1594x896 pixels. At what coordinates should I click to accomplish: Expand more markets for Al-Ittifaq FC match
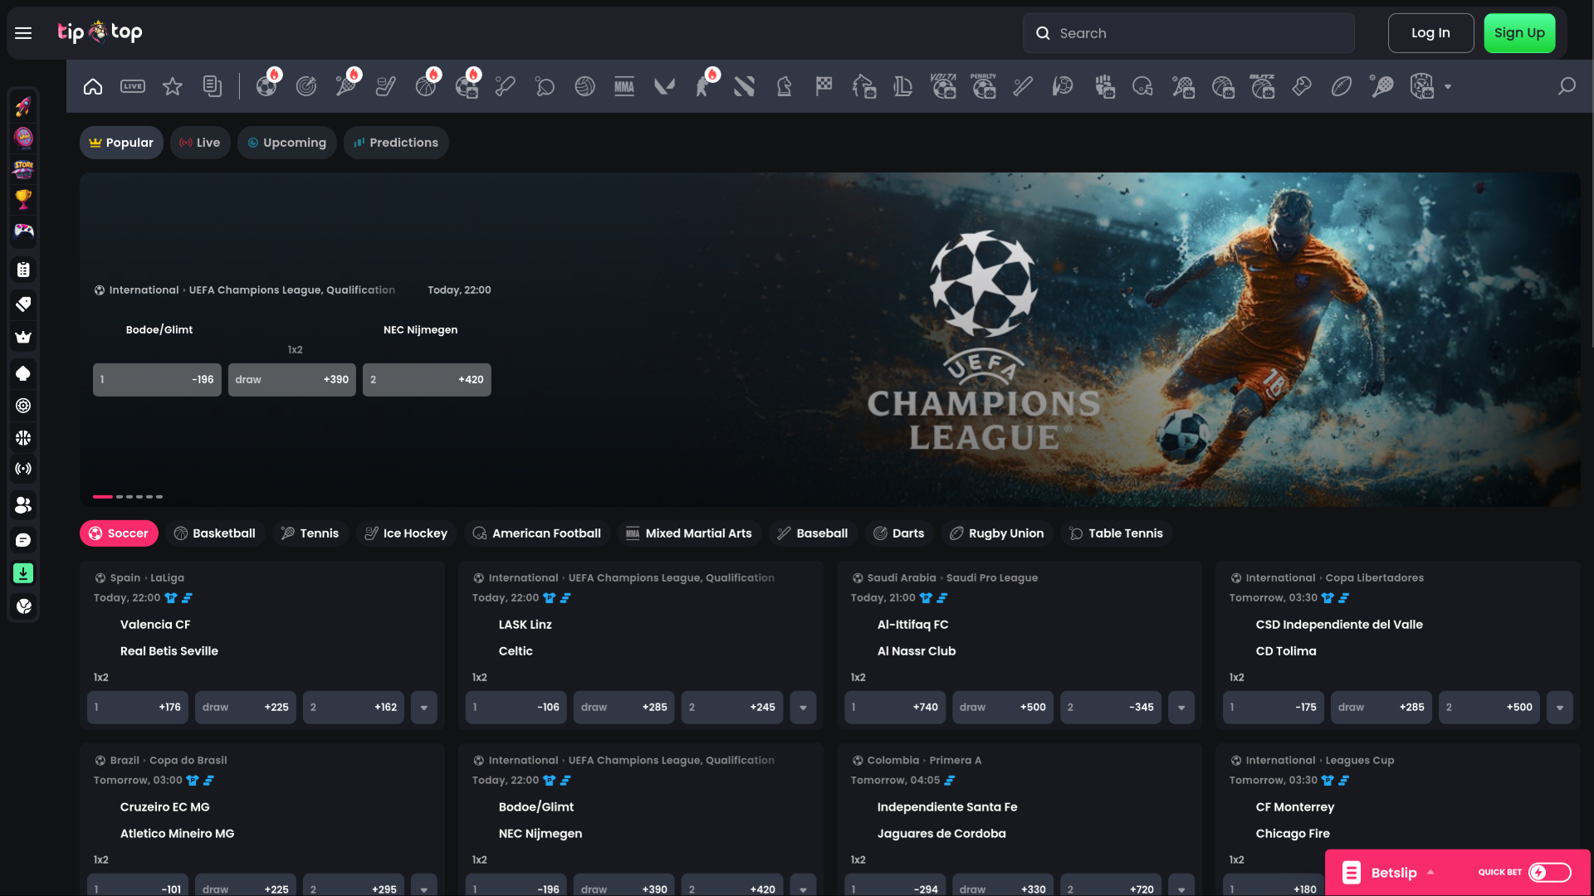1181,708
